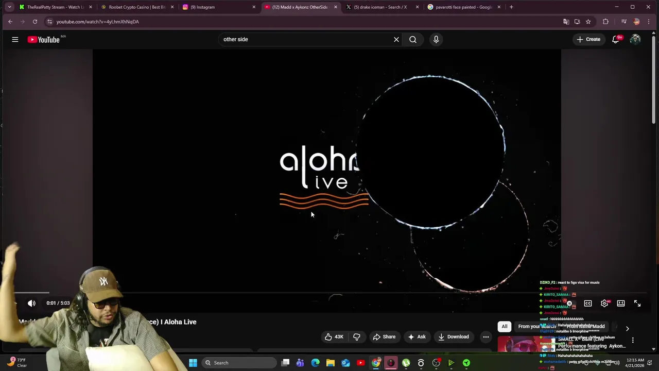Click the search magnifier button
Viewport: 659px width, 371px height.
tap(413, 39)
